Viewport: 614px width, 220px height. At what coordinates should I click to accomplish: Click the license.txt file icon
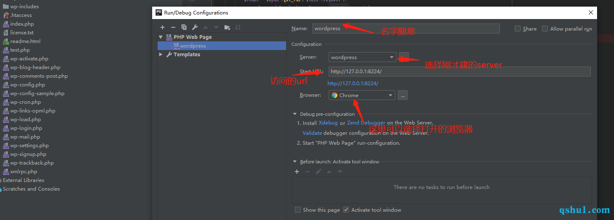pos(6,33)
